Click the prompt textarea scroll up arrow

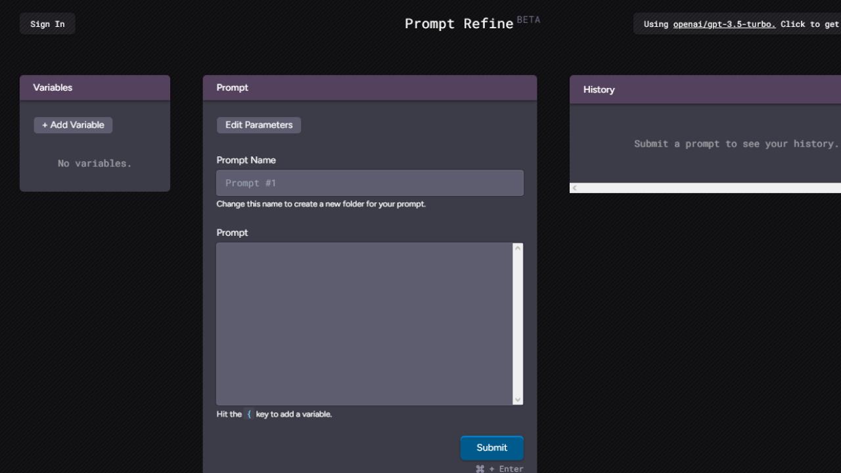pyautogui.click(x=518, y=248)
